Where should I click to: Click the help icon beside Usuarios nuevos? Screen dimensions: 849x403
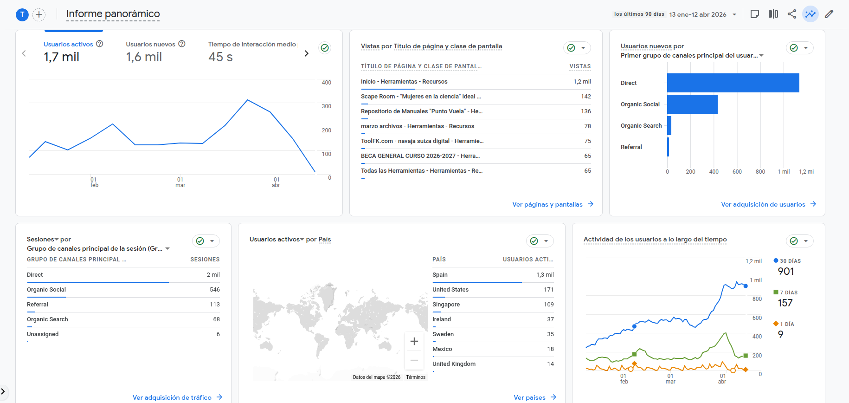[x=182, y=44]
